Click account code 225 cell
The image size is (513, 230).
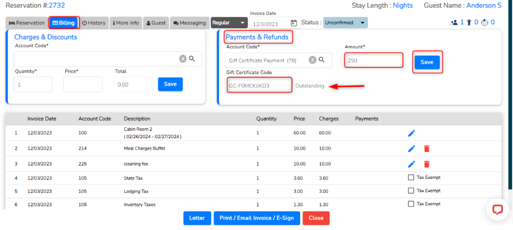[x=82, y=164]
